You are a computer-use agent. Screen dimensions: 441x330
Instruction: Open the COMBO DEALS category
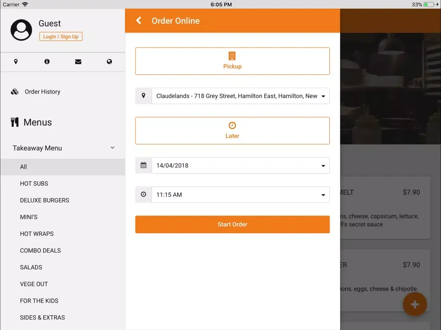click(x=63, y=251)
